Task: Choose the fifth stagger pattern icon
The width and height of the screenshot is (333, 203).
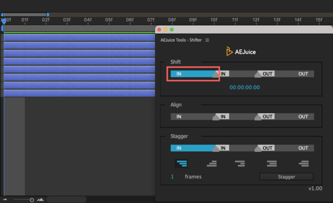Action: pyautogui.click(x=304, y=163)
